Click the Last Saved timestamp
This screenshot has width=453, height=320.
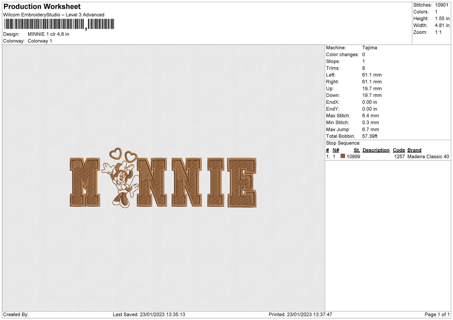(x=149, y=314)
